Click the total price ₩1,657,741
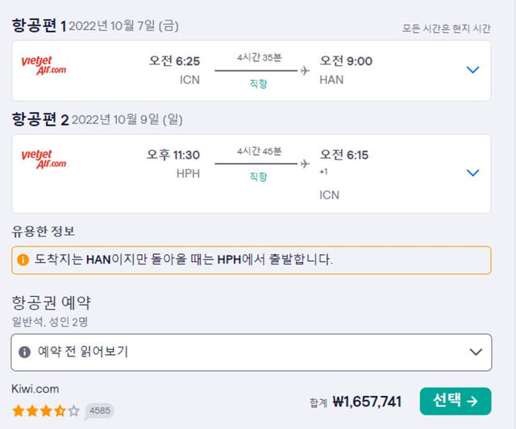Viewport: 516px width, 429px height. pos(367,401)
